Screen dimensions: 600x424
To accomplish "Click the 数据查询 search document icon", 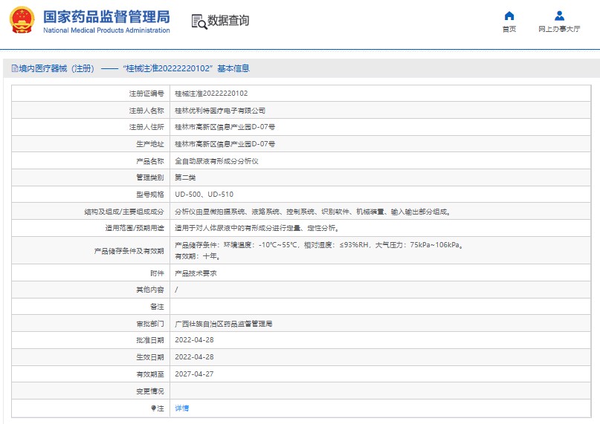I will pos(199,22).
